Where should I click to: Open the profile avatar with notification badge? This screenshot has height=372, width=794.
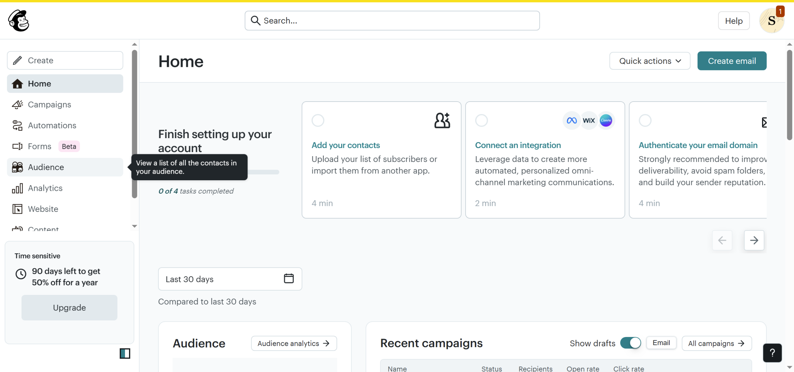[771, 21]
